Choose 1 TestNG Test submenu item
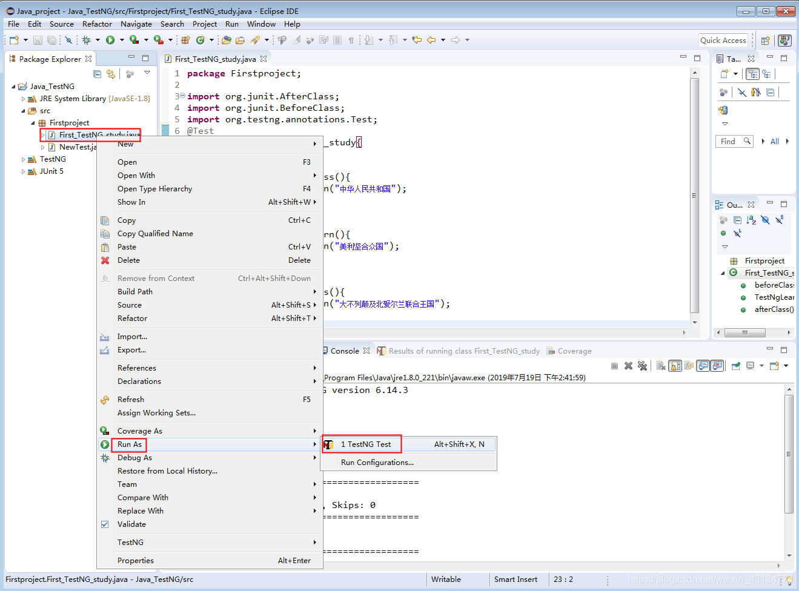 (x=409, y=444)
